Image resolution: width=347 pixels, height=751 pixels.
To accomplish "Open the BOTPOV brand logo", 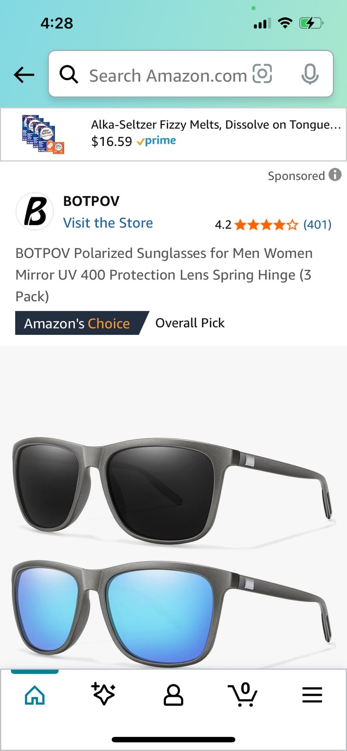I will [35, 211].
